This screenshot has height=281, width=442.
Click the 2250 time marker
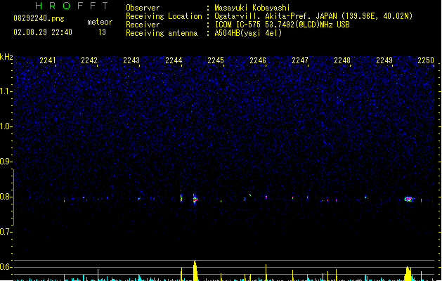[x=426, y=60]
